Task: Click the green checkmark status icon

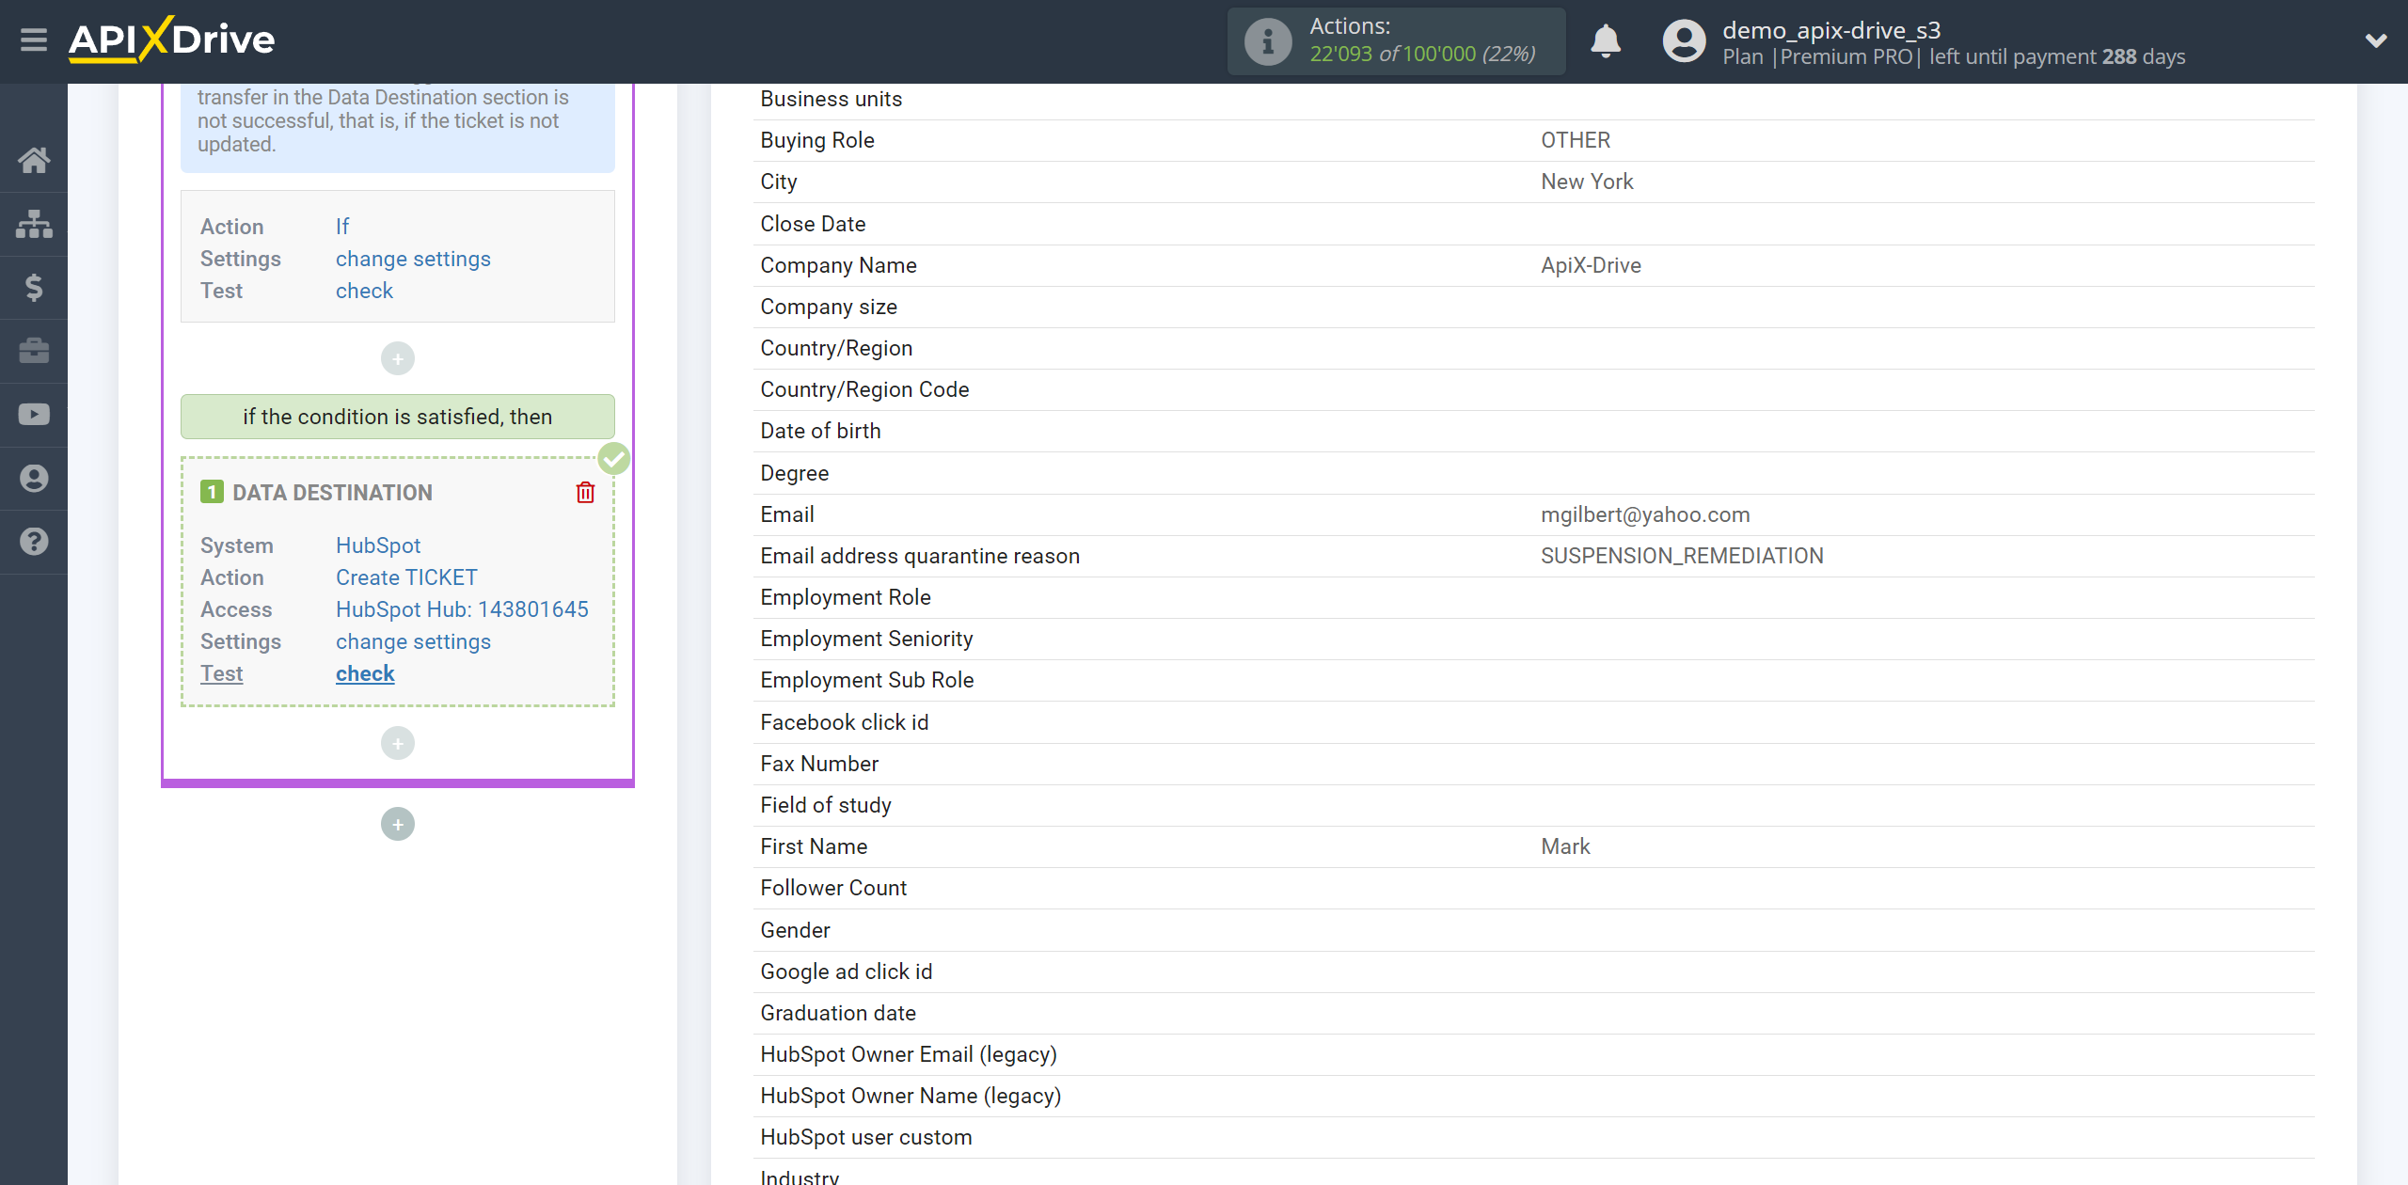Action: pyautogui.click(x=614, y=459)
